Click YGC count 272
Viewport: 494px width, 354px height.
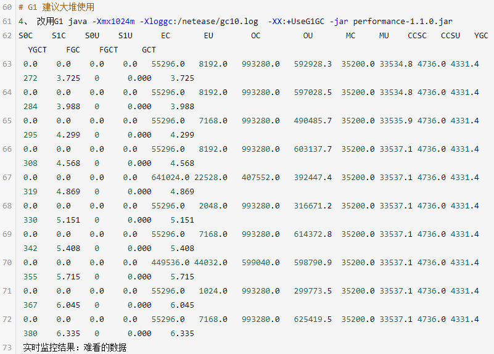click(30, 78)
